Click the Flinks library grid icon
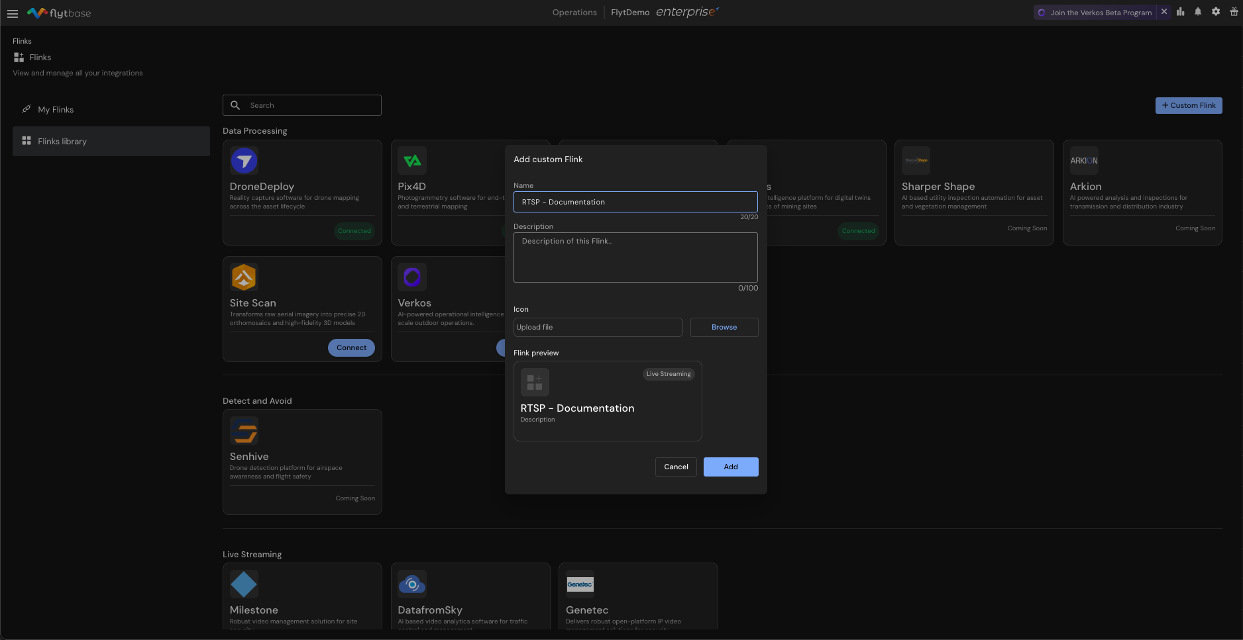1243x640 pixels. (x=27, y=141)
